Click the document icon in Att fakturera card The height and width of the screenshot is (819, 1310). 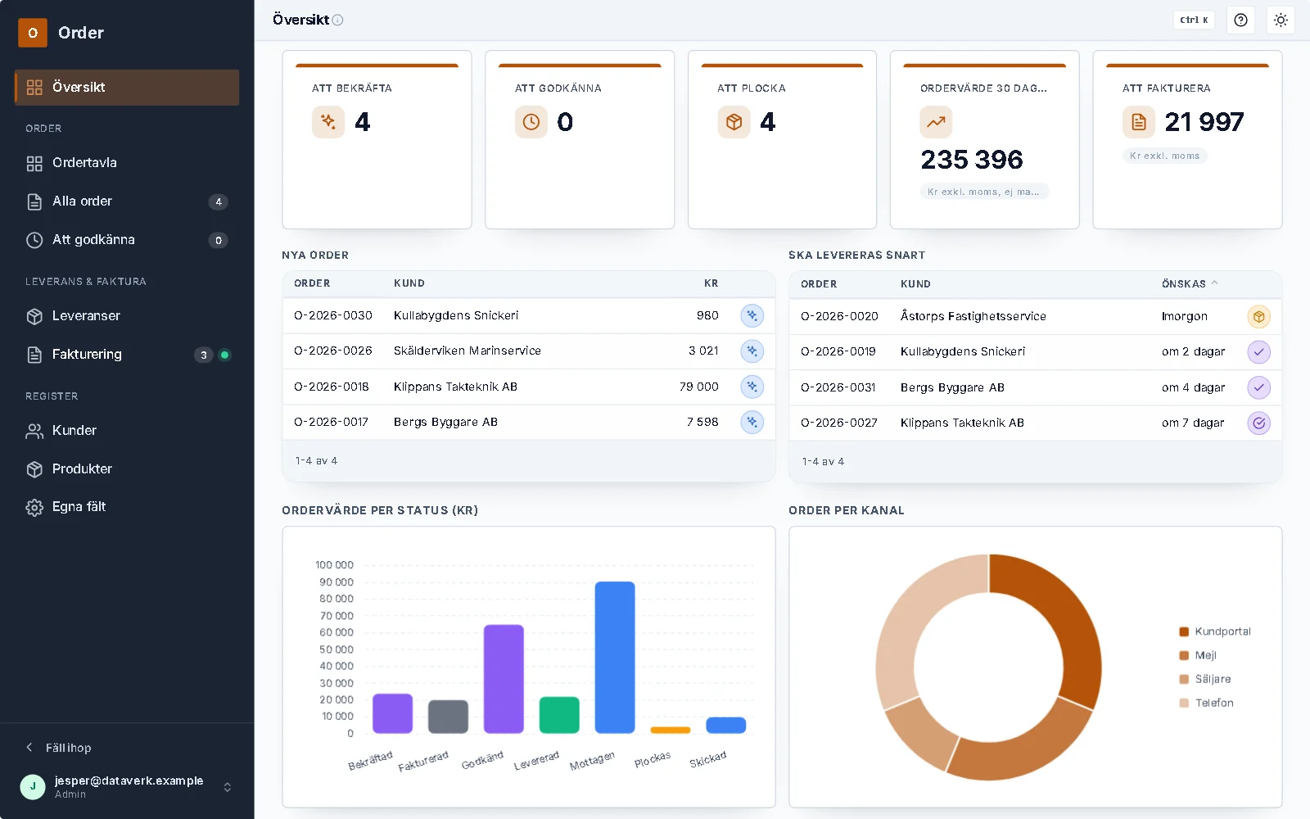pyautogui.click(x=1139, y=122)
